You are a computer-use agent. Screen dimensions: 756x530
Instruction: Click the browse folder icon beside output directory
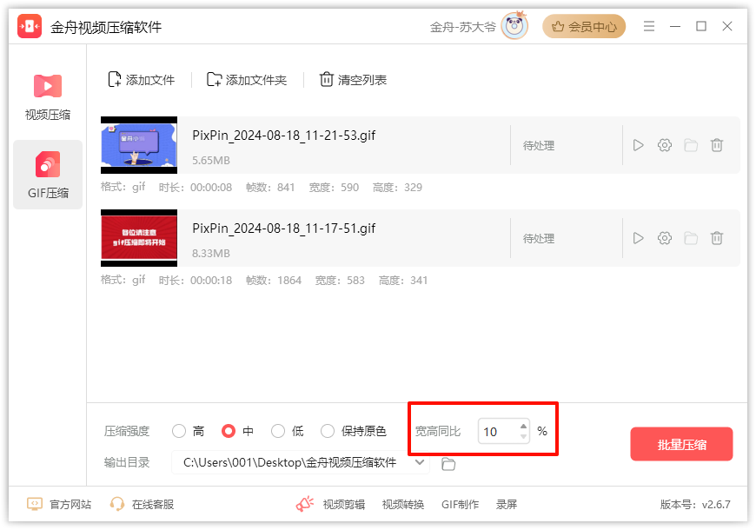(448, 464)
